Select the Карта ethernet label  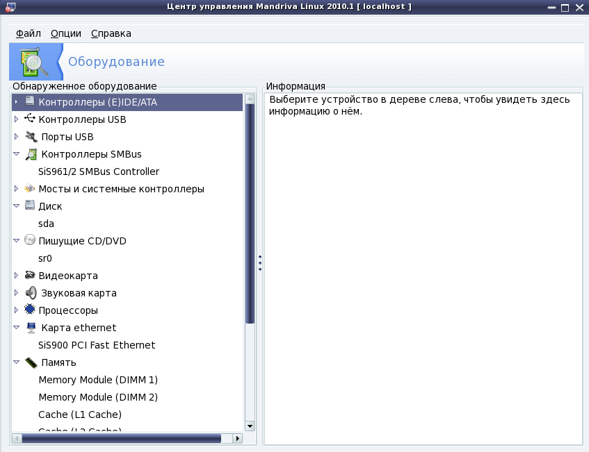point(79,328)
